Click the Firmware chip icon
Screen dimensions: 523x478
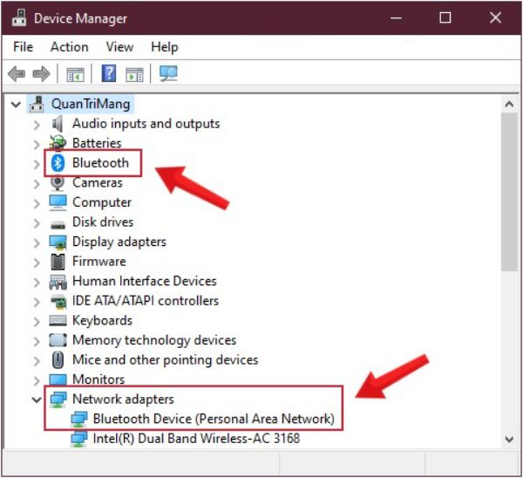pyautogui.click(x=58, y=262)
